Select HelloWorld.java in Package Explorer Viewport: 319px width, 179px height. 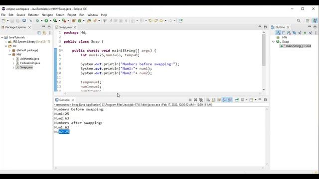[x=30, y=63]
